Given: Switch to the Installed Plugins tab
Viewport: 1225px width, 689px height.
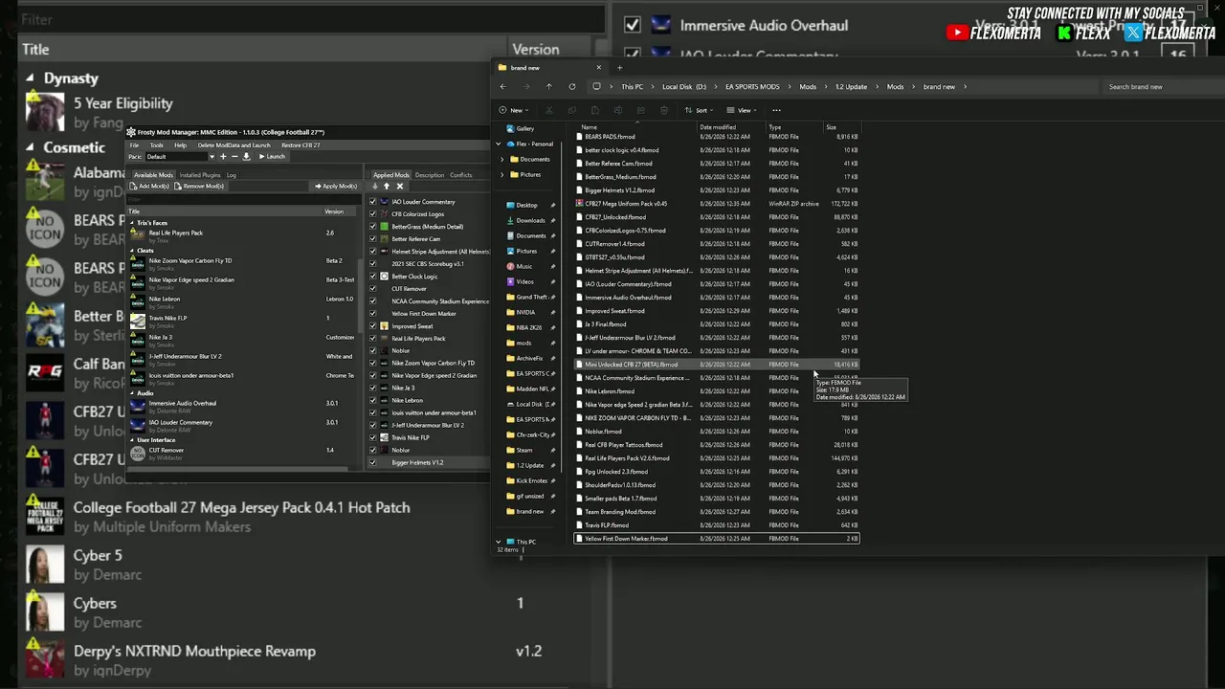Looking at the screenshot, I should click(198, 175).
